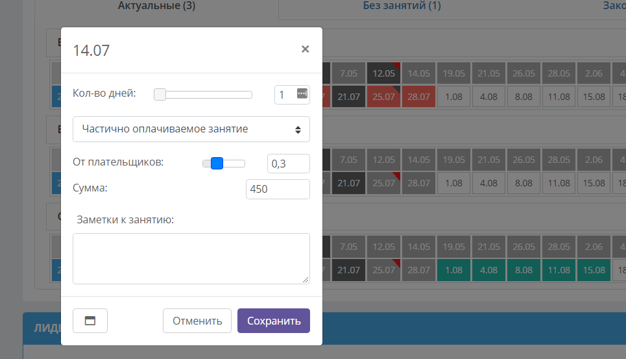Screen dimensions: 626x359
Task: Open the Частично оплачиваемое занятие dropdown
Action: click(x=191, y=129)
